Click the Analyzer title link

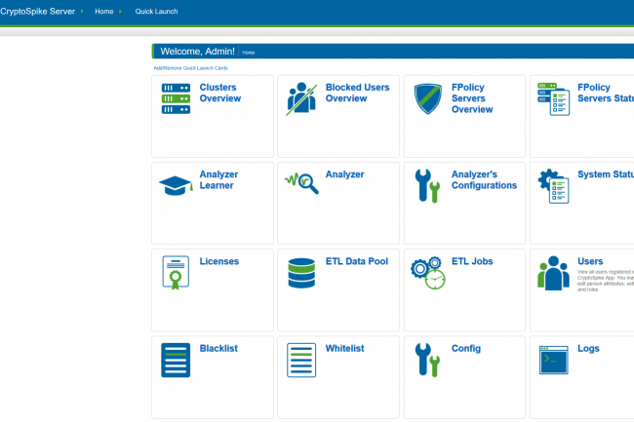click(344, 174)
